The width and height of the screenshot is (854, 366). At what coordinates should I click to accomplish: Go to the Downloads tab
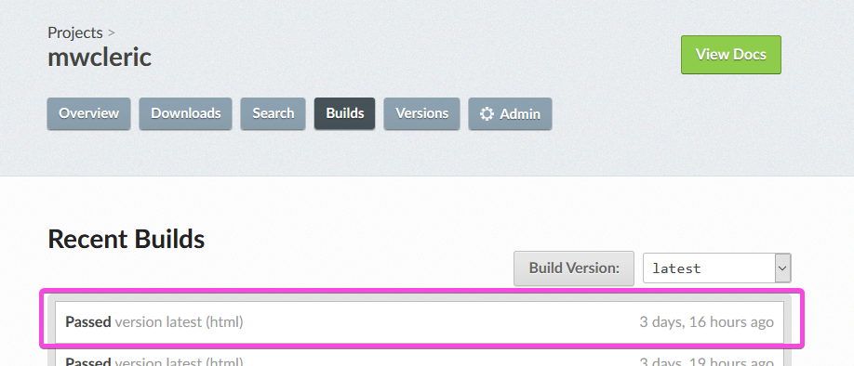coord(186,113)
